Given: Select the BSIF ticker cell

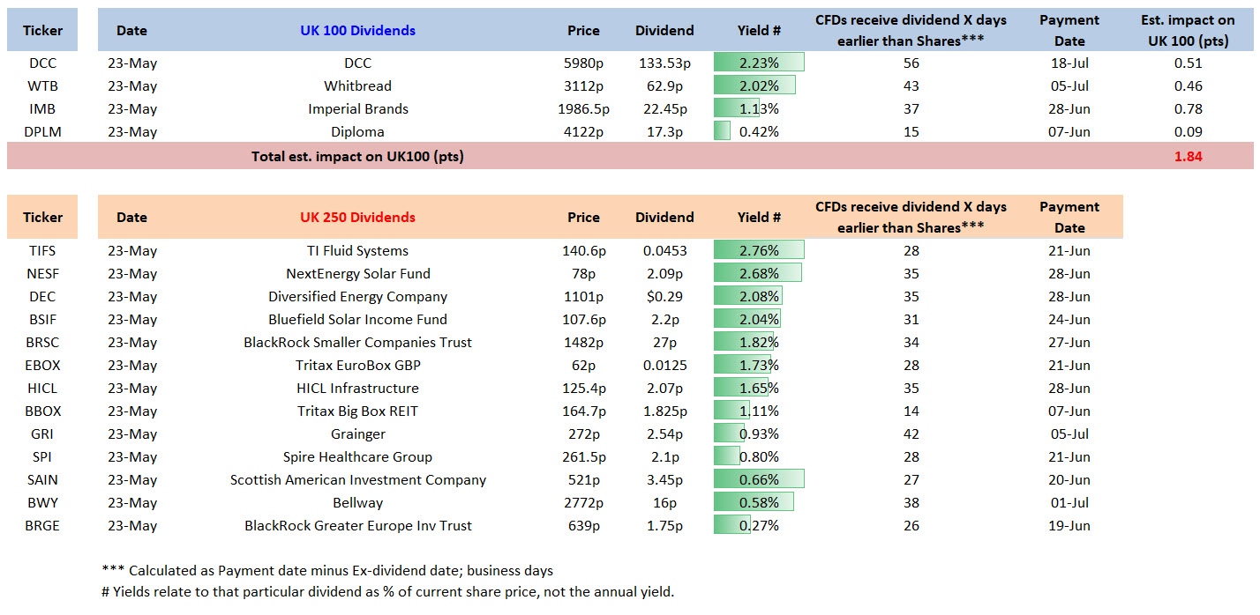Looking at the screenshot, I should tap(42, 319).
